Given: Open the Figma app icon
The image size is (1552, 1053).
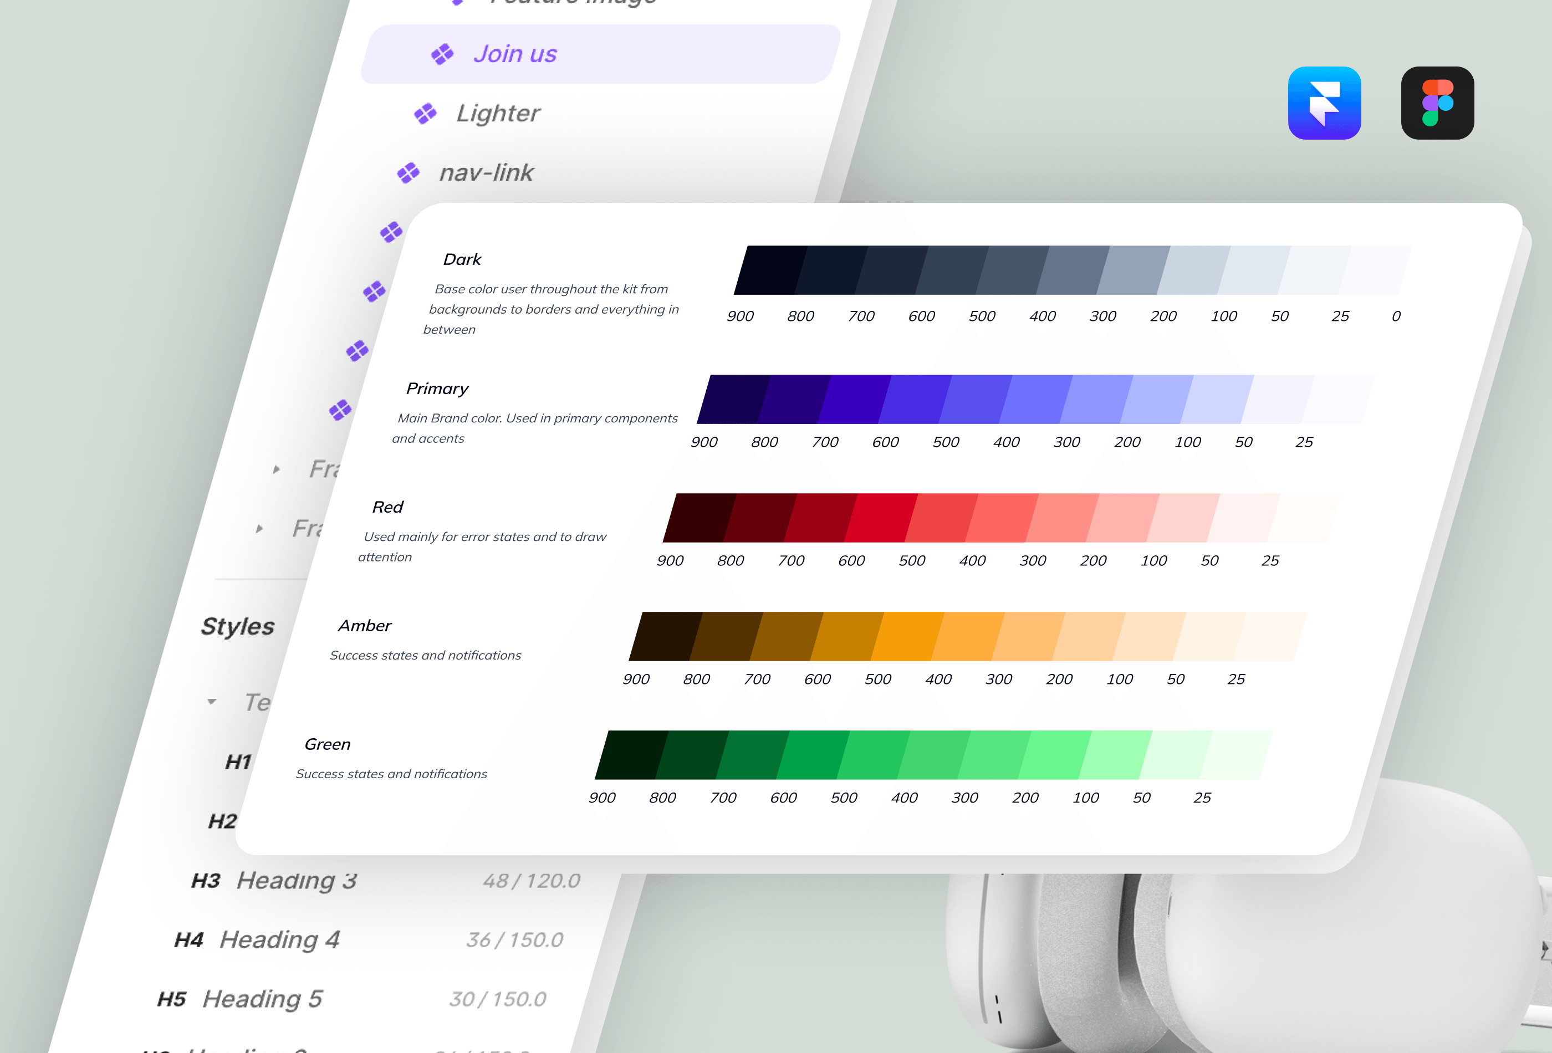Looking at the screenshot, I should coord(1437,103).
